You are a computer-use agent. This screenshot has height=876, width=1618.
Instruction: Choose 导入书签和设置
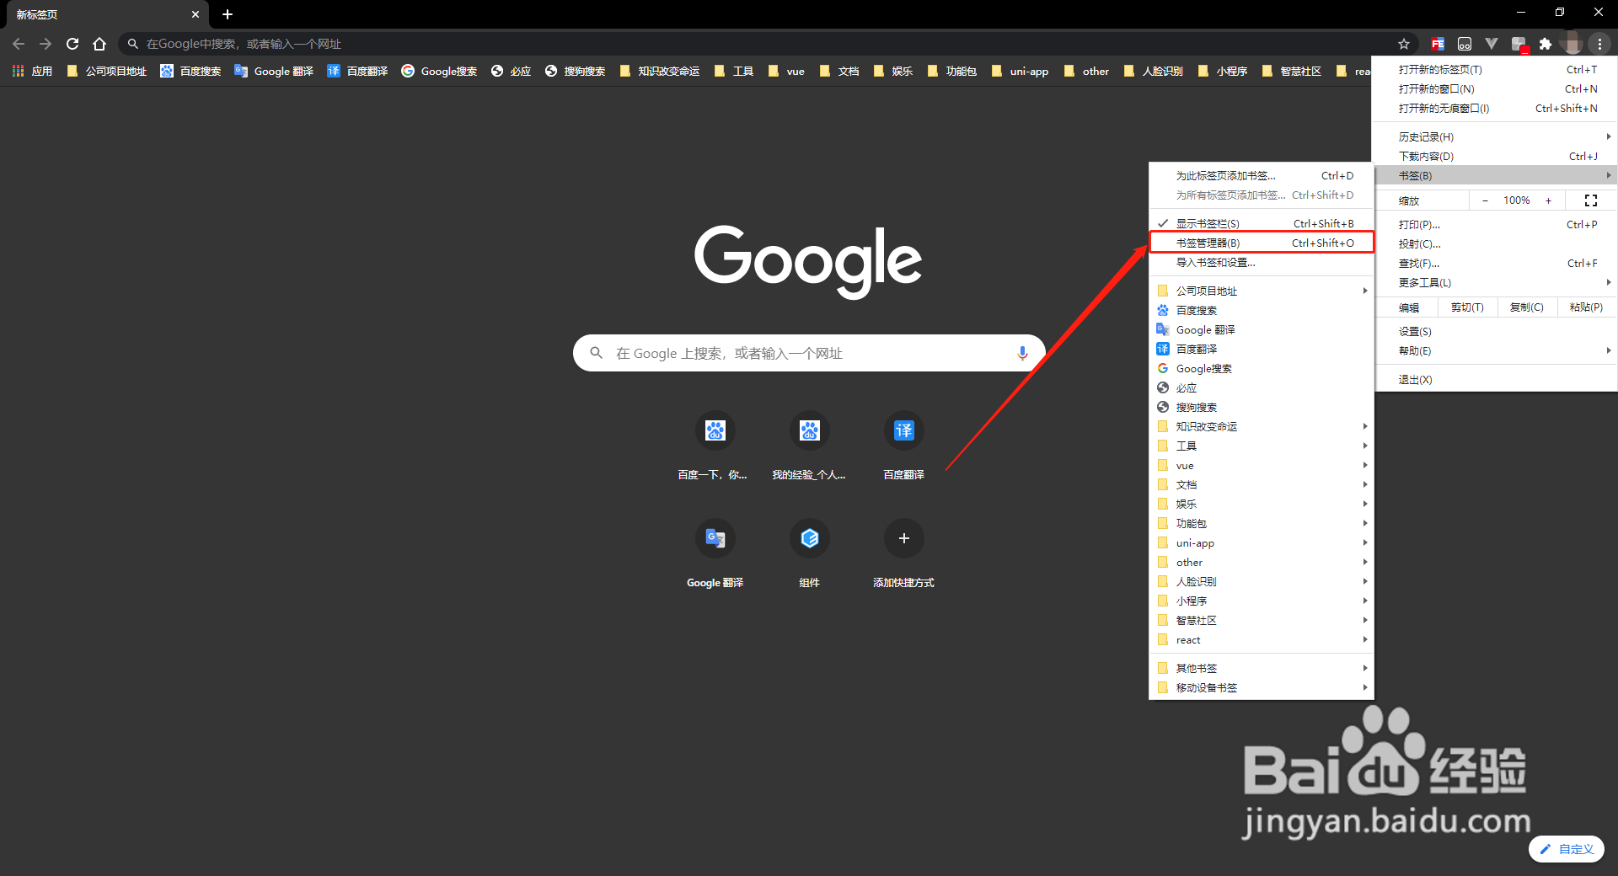click(1262, 262)
